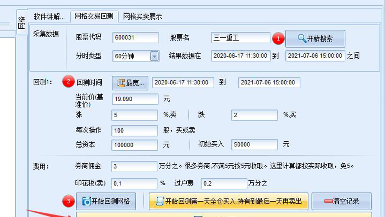Click the 股票名 field showing 三一重工
The image size is (386, 217).
click(x=241, y=38)
